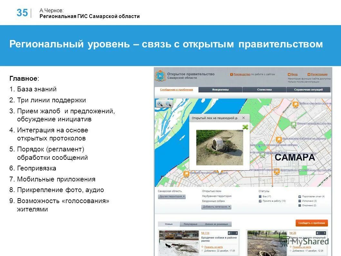Expand the Добавить категорию dropdown
This screenshot has height=256, width=341.
(x=216, y=207)
